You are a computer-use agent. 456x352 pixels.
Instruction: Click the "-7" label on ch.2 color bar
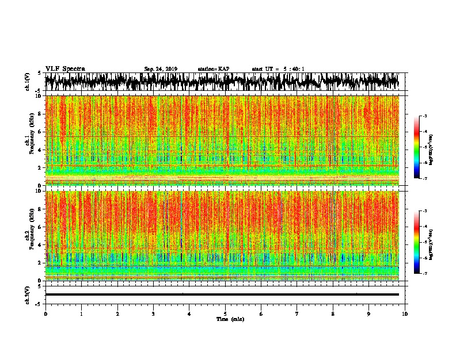[425, 274]
